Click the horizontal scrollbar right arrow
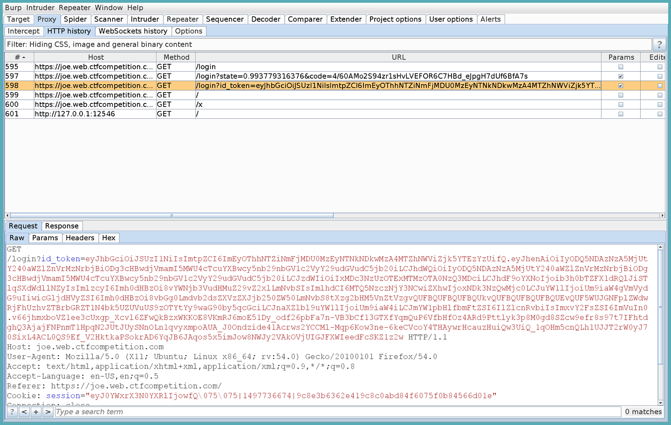Viewport: 671px width, 425px height. (x=662, y=215)
